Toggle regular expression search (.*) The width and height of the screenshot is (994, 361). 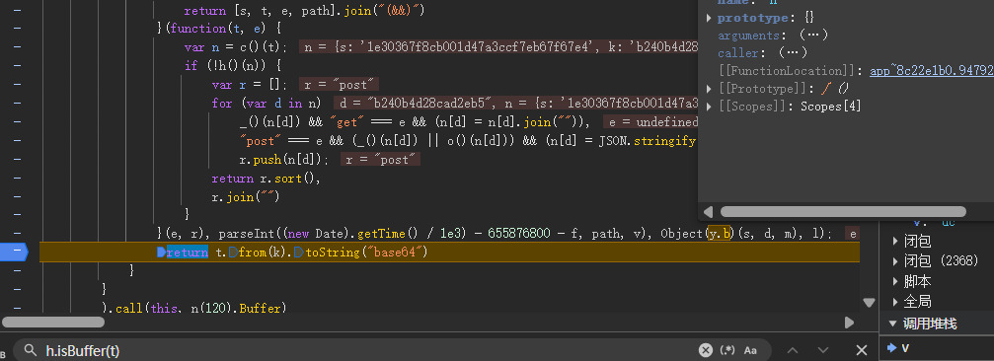[x=727, y=350]
